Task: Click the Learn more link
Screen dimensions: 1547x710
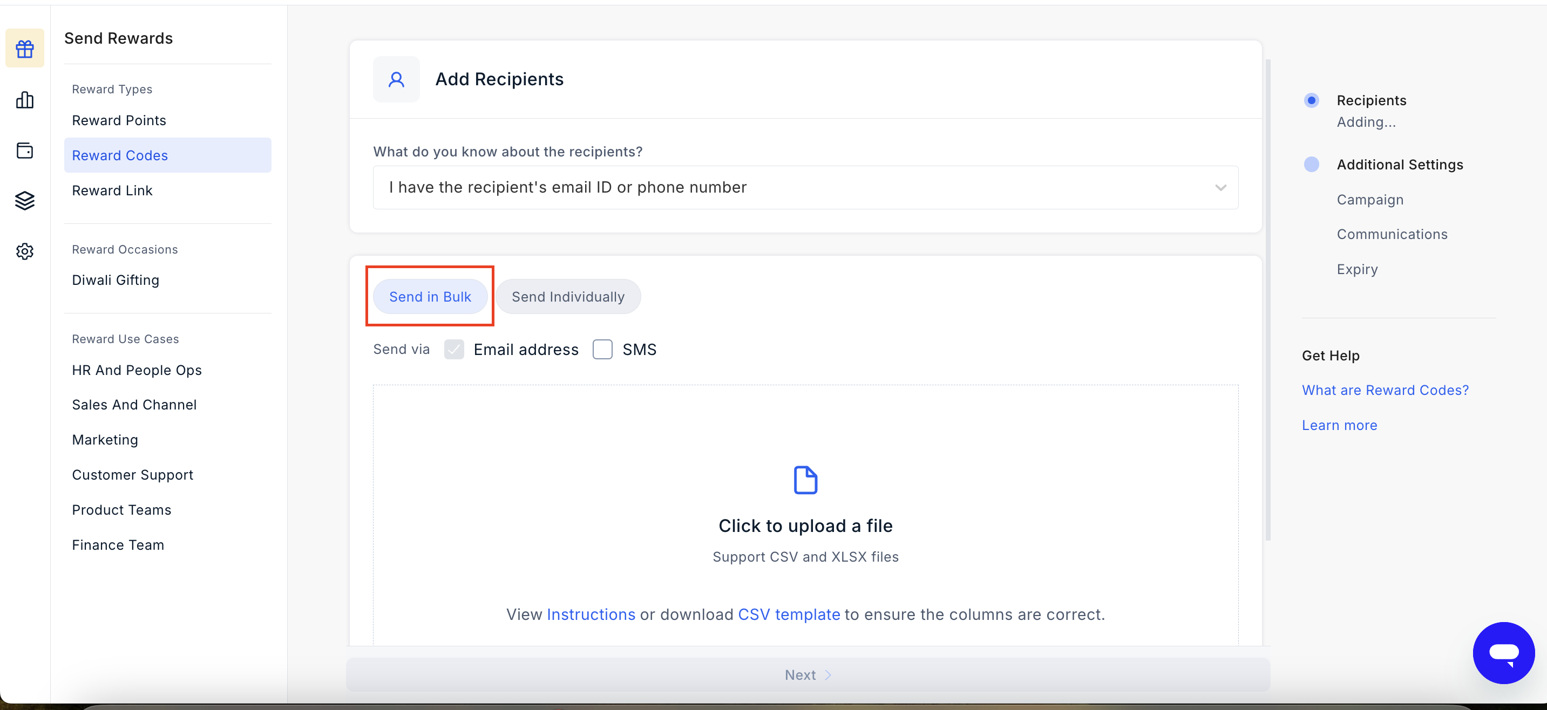Action: (x=1339, y=426)
